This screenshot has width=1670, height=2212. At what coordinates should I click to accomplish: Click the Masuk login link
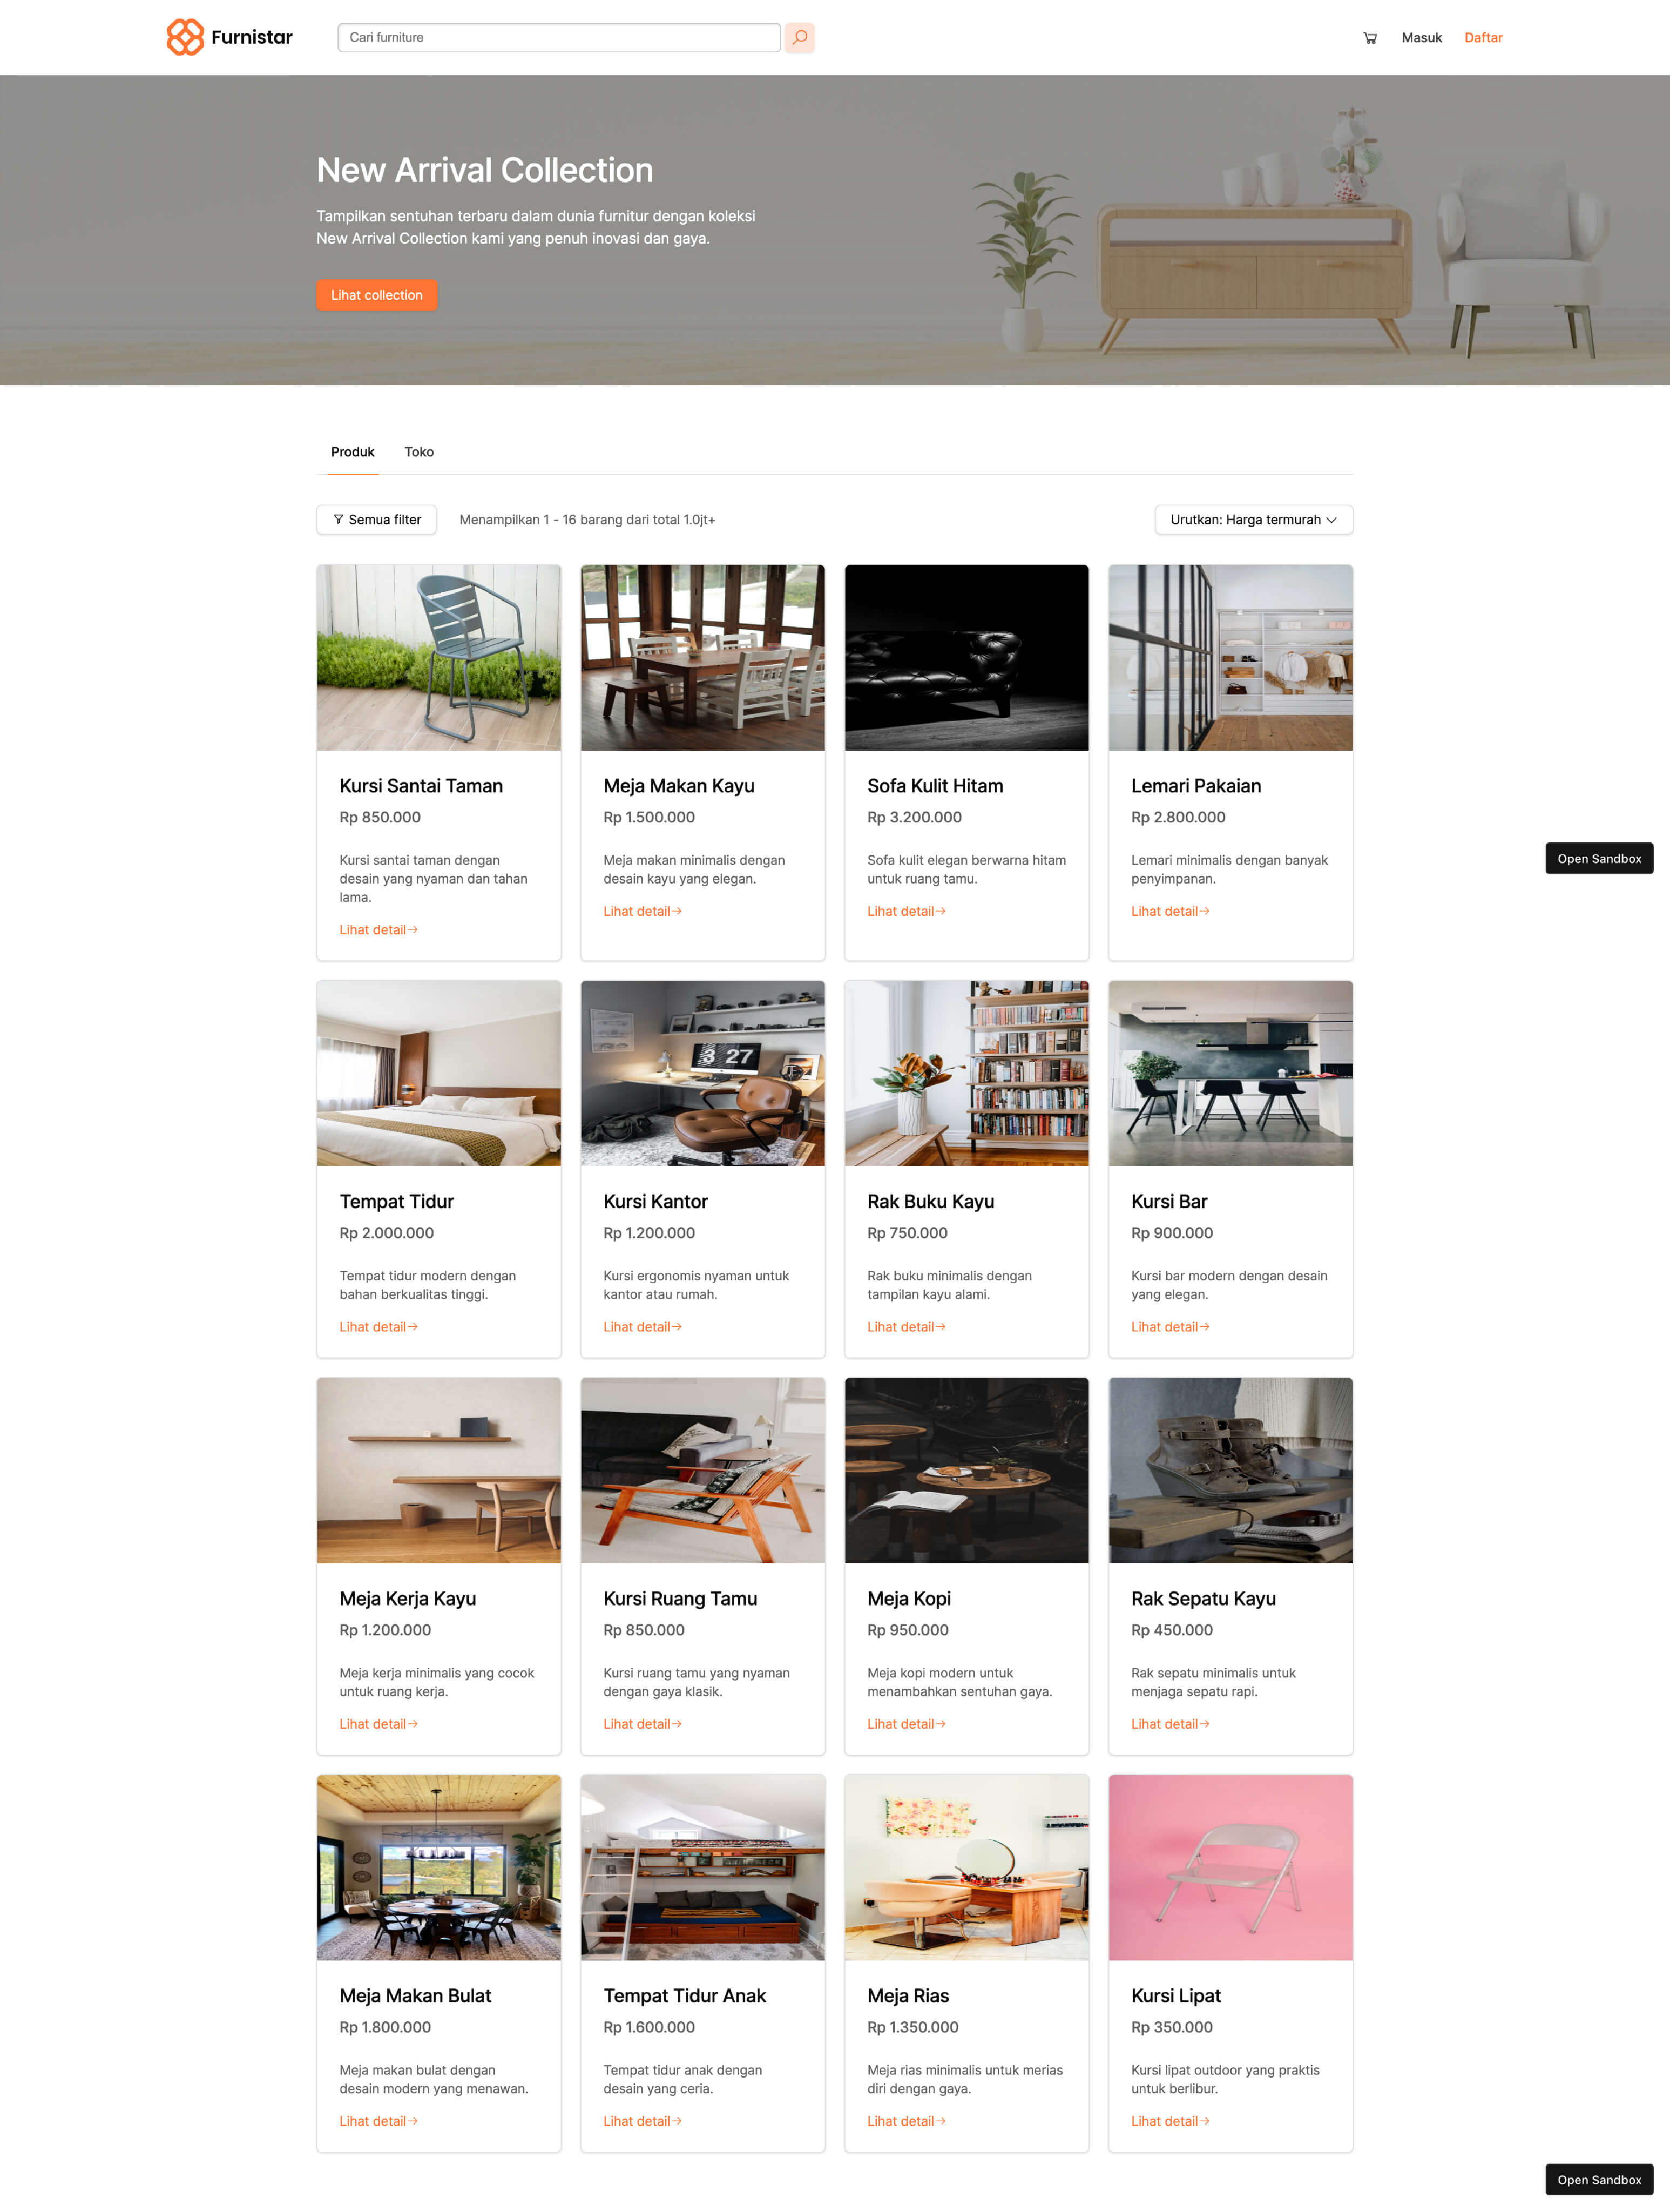(1421, 38)
